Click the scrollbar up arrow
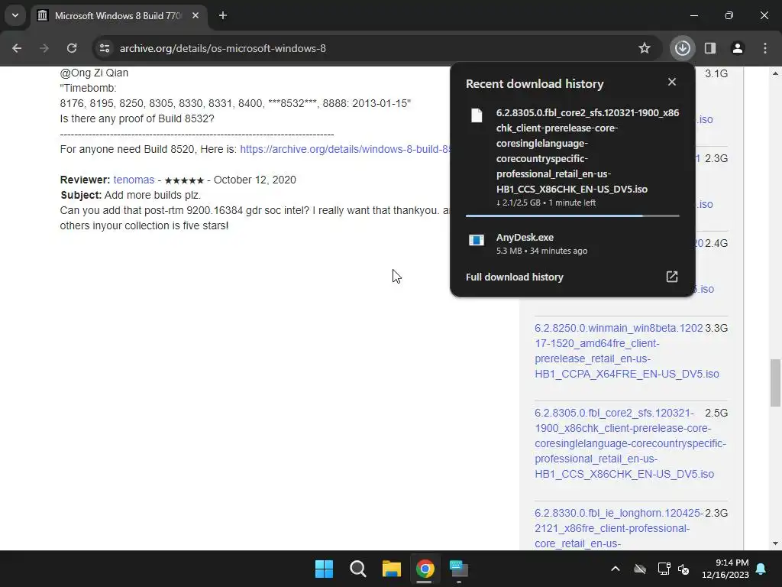 775,73
